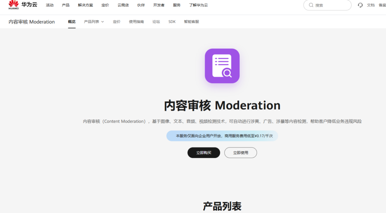Open the 开发者 menu
The height and width of the screenshot is (213, 386).
[159, 5]
